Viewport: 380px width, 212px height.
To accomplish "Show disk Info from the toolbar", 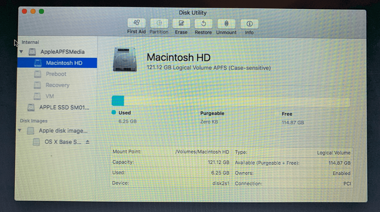I will pyautogui.click(x=249, y=24).
